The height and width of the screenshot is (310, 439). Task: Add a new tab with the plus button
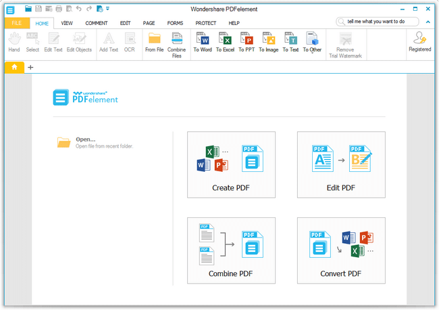point(30,67)
